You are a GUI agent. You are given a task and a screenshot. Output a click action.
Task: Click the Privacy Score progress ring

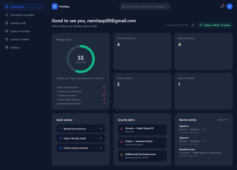click(x=81, y=59)
